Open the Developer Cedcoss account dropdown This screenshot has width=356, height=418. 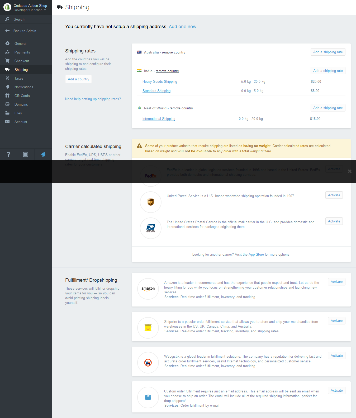click(30, 10)
